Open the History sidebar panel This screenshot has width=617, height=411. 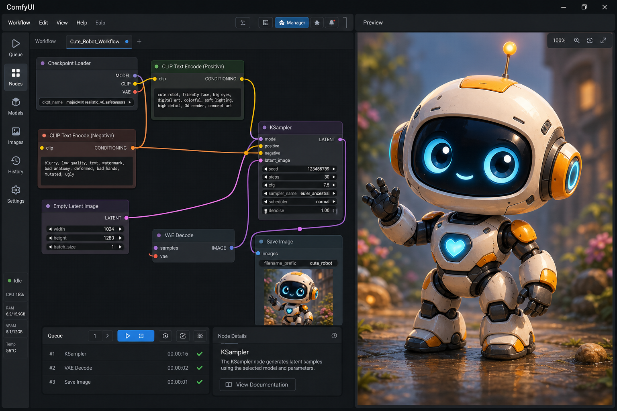tap(16, 165)
